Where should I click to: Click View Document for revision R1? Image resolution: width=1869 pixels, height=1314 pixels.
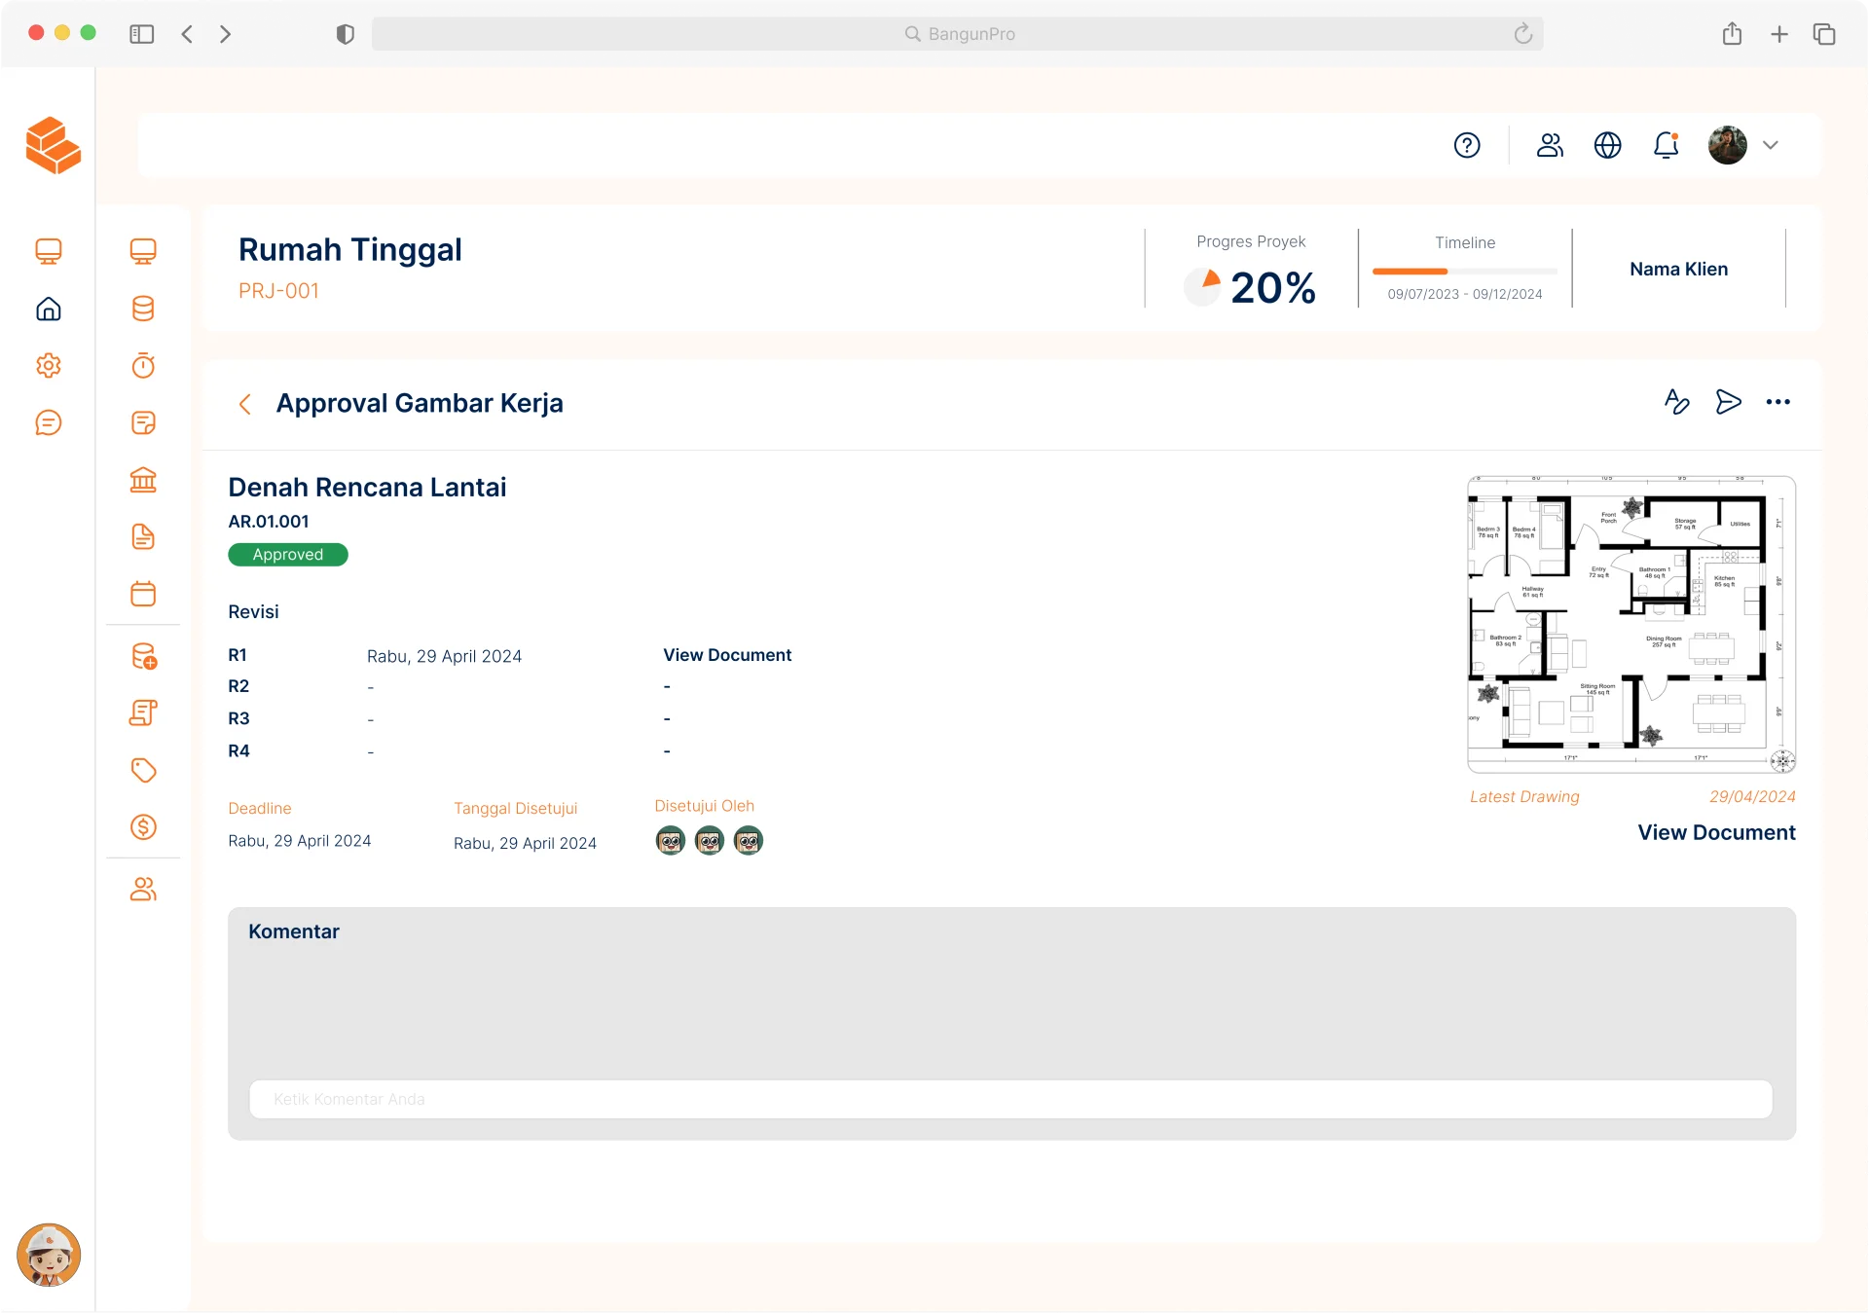(x=727, y=655)
